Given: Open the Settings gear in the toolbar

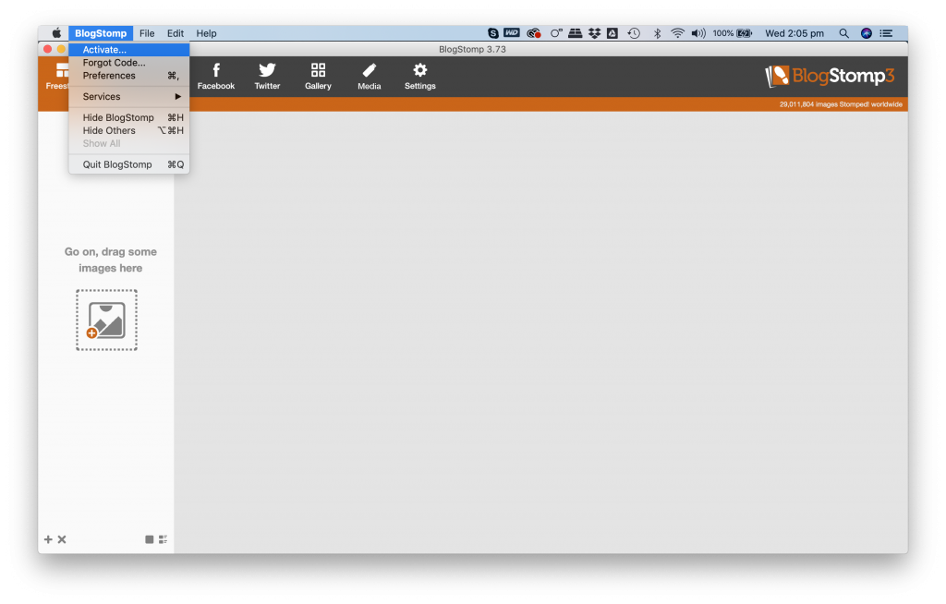Looking at the screenshot, I should click(x=420, y=77).
